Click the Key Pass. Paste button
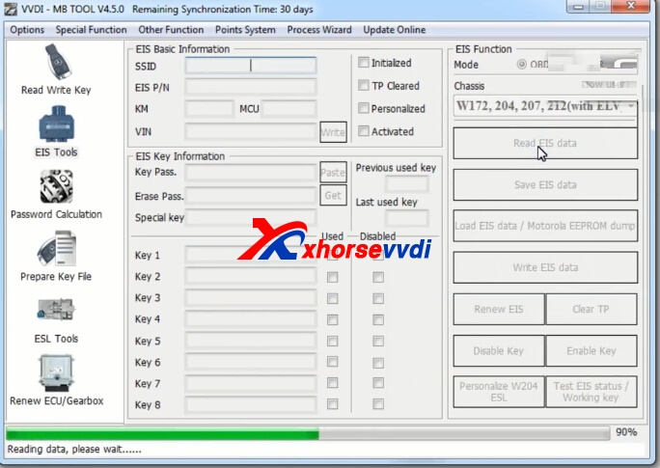This screenshot has height=468, width=660. (x=333, y=172)
